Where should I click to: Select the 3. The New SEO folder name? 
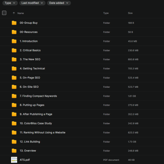[x=30, y=59]
